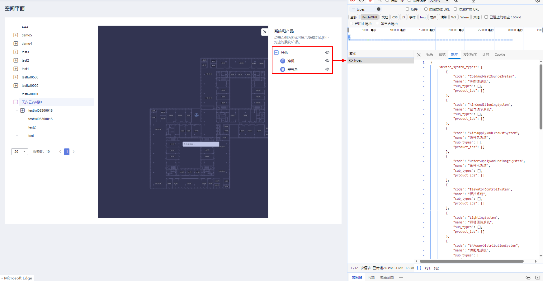This screenshot has height=281, width=543.
Task: Toggle visibility eye for 空气泵
Action: coord(327,69)
